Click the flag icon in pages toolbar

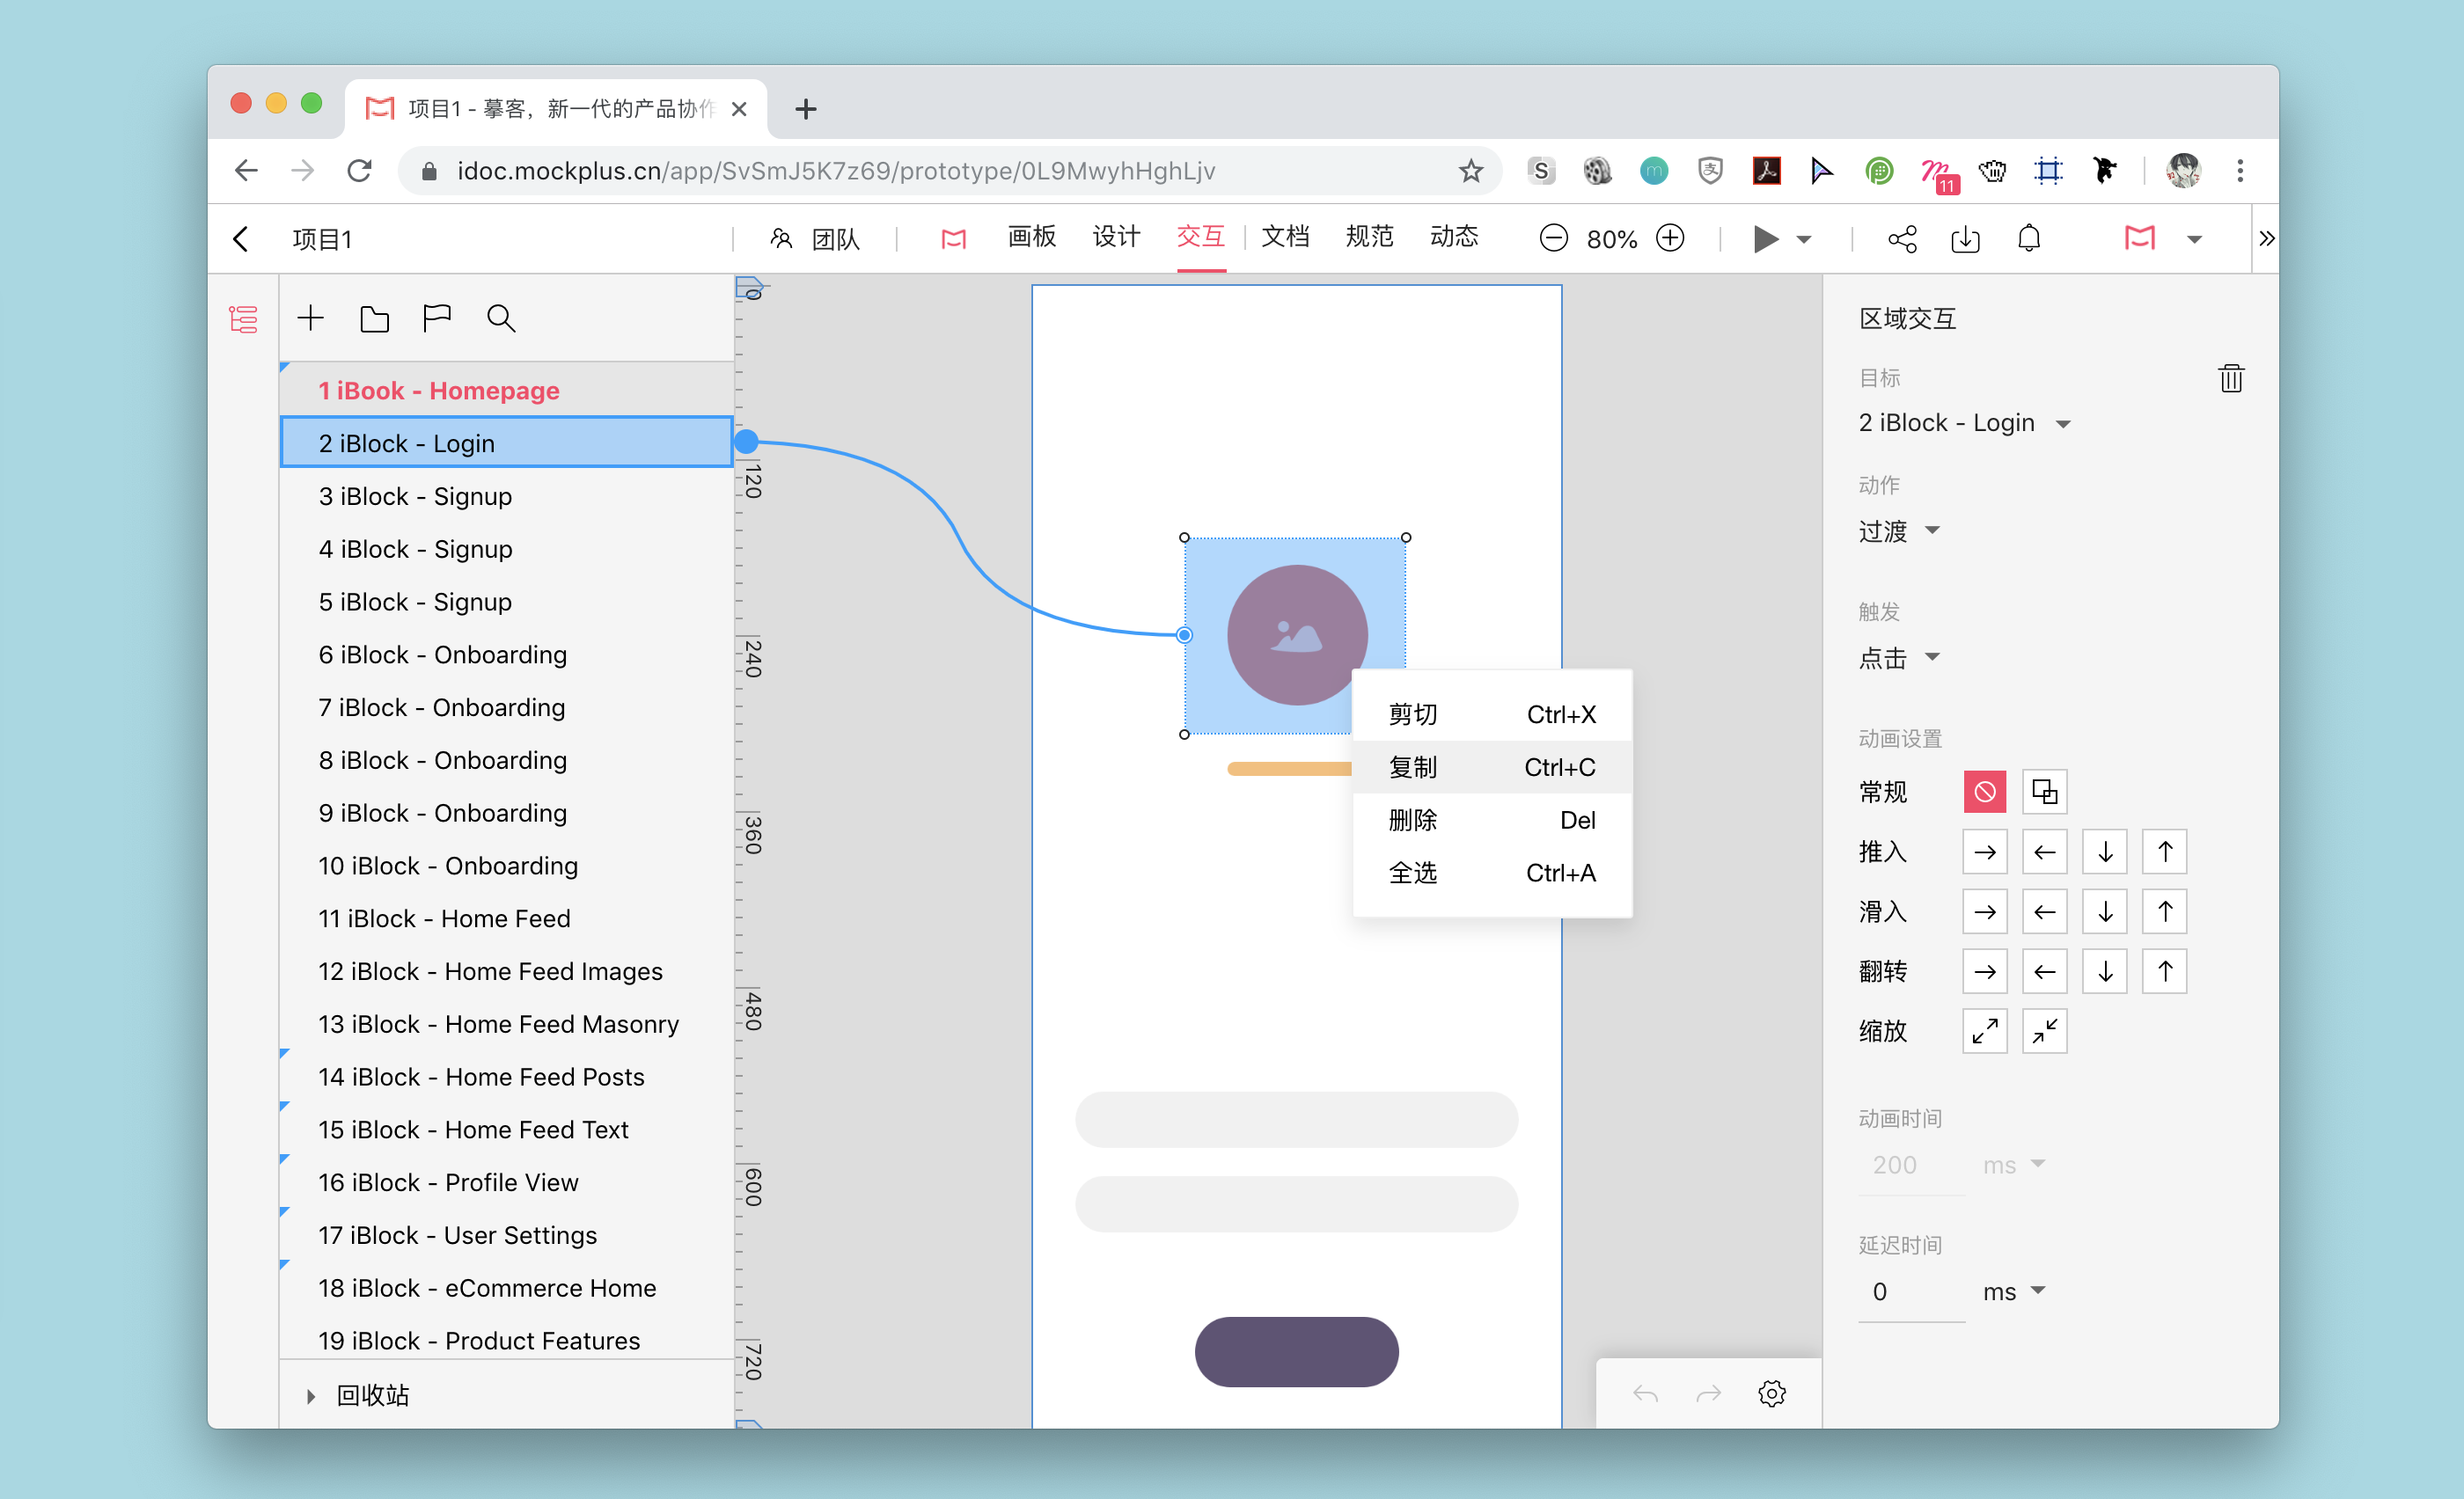point(437,318)
